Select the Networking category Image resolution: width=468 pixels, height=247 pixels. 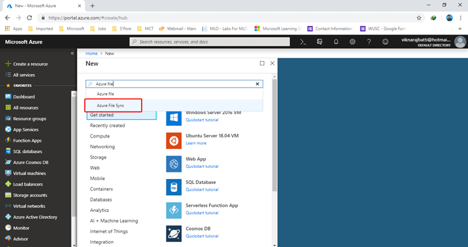tap(103, 147)
